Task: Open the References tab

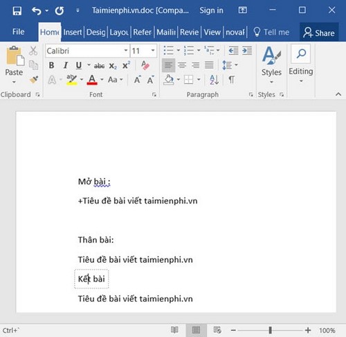Action: [x=143, y=32]
